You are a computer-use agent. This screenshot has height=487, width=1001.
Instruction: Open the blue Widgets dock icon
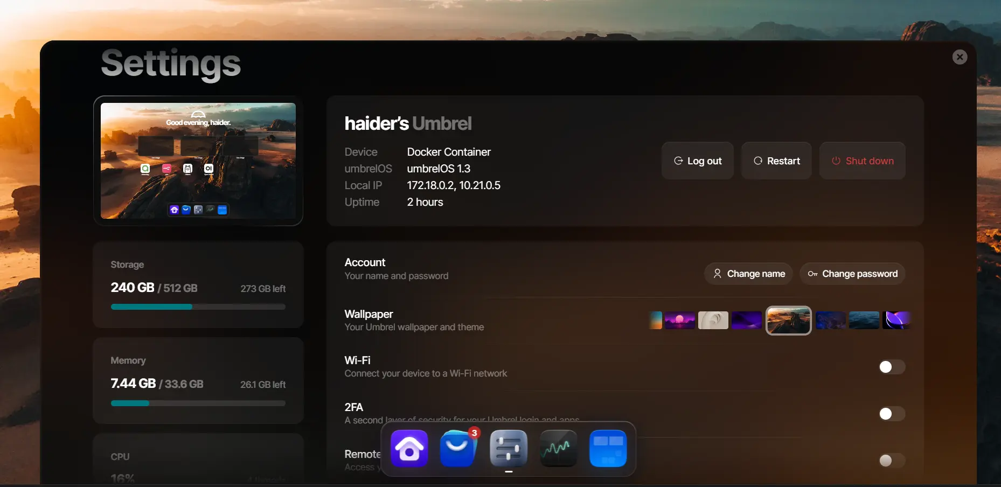click(608, 448)
